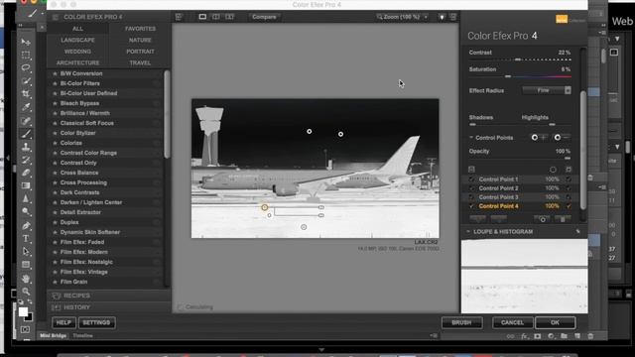This screenshot has width=635, height=357.
Task: Toggle Control Point 1 mask display checkbox
Action: point(569,178)
